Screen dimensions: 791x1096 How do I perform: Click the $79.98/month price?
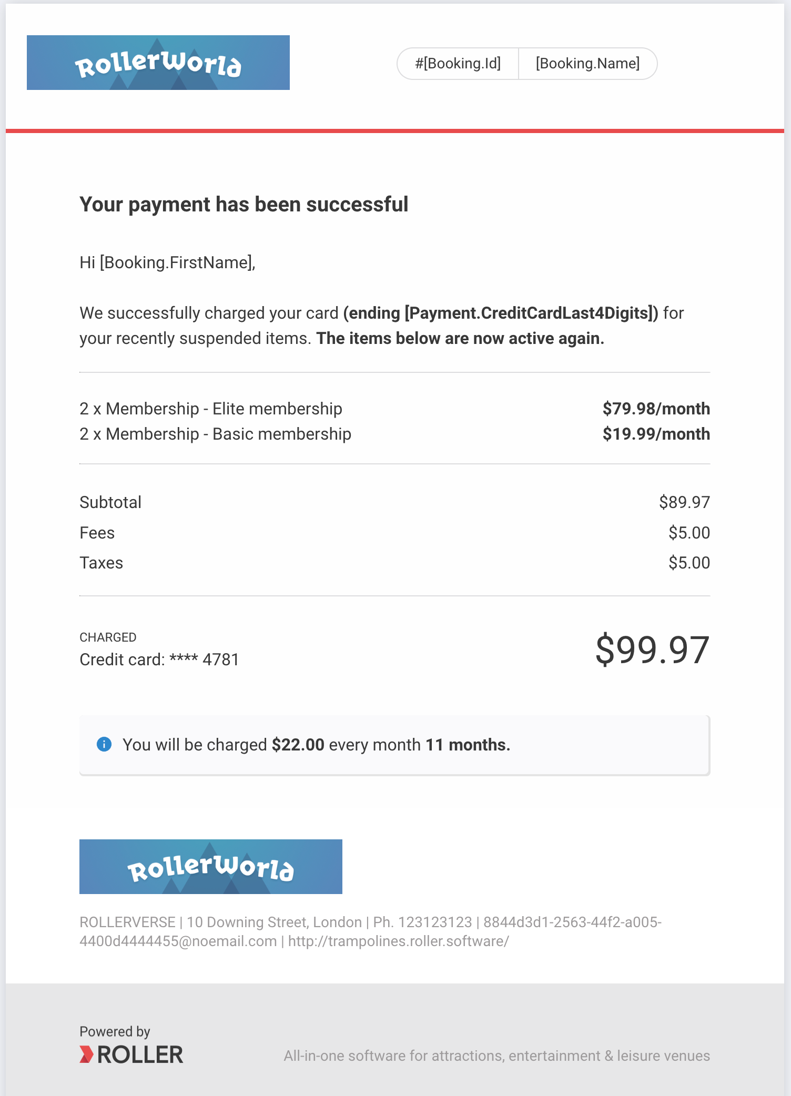tap(656, 409)
